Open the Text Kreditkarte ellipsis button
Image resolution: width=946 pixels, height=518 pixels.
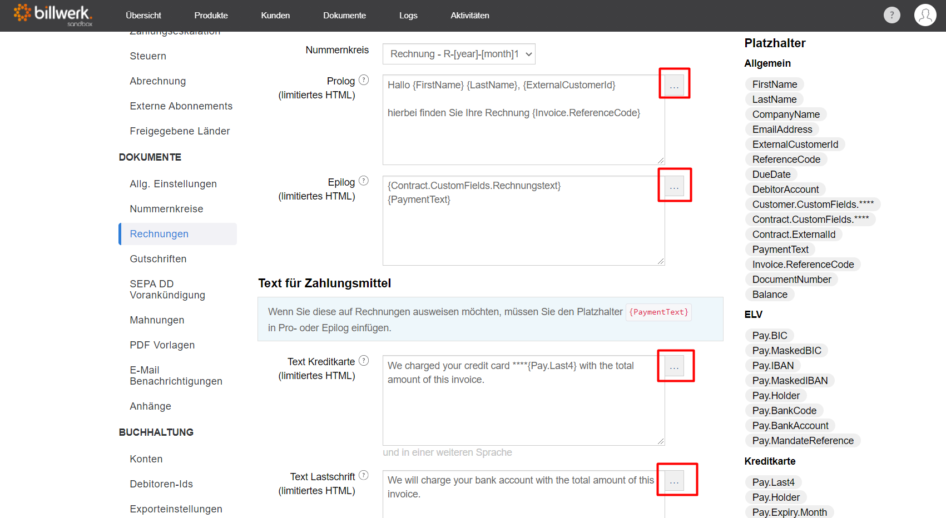point(674,367)
